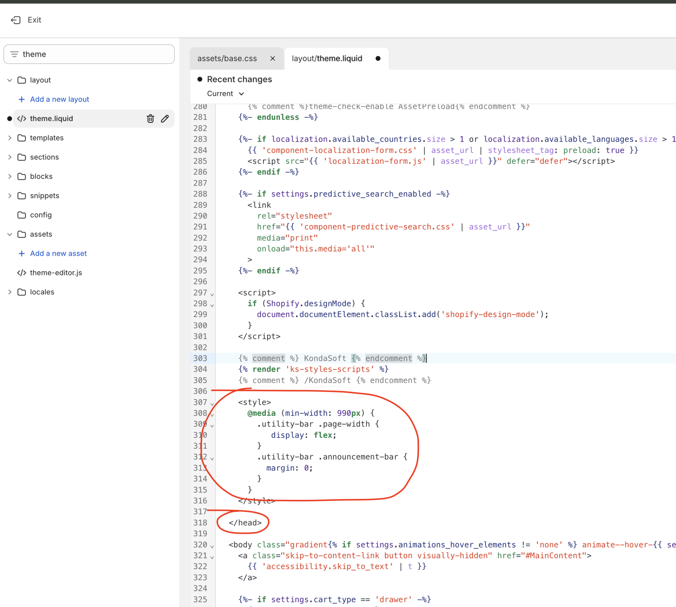Fold the body tag at line 320
This screenshot has height=607, width=676.
(x=212, y=546)
